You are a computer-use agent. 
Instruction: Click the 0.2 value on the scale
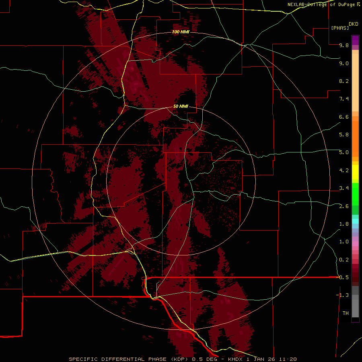pyautogui.click(x=344, y=260)
